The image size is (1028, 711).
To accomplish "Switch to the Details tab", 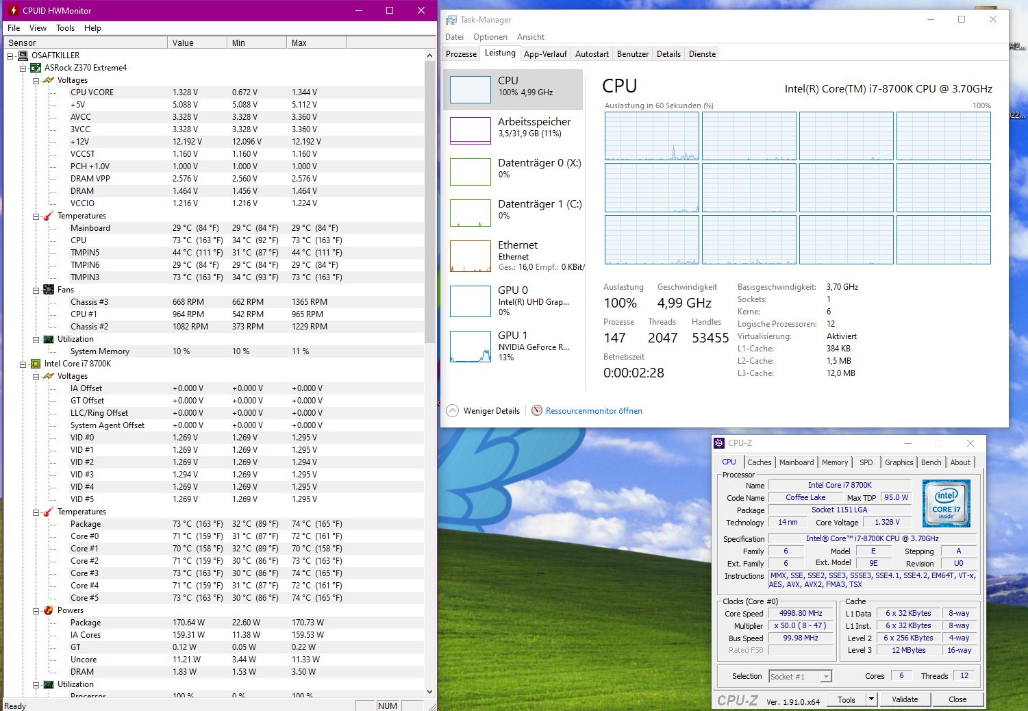I will (668, 54).
